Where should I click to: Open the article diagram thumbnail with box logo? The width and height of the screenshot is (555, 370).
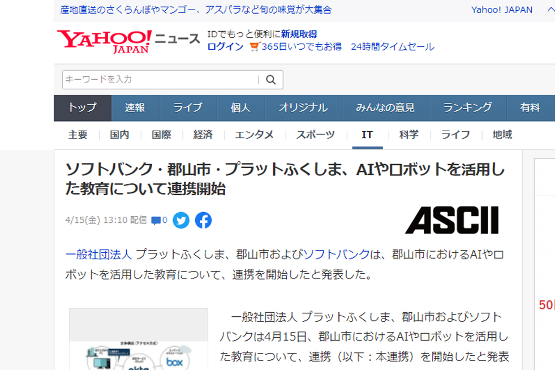tap(139, 339)
